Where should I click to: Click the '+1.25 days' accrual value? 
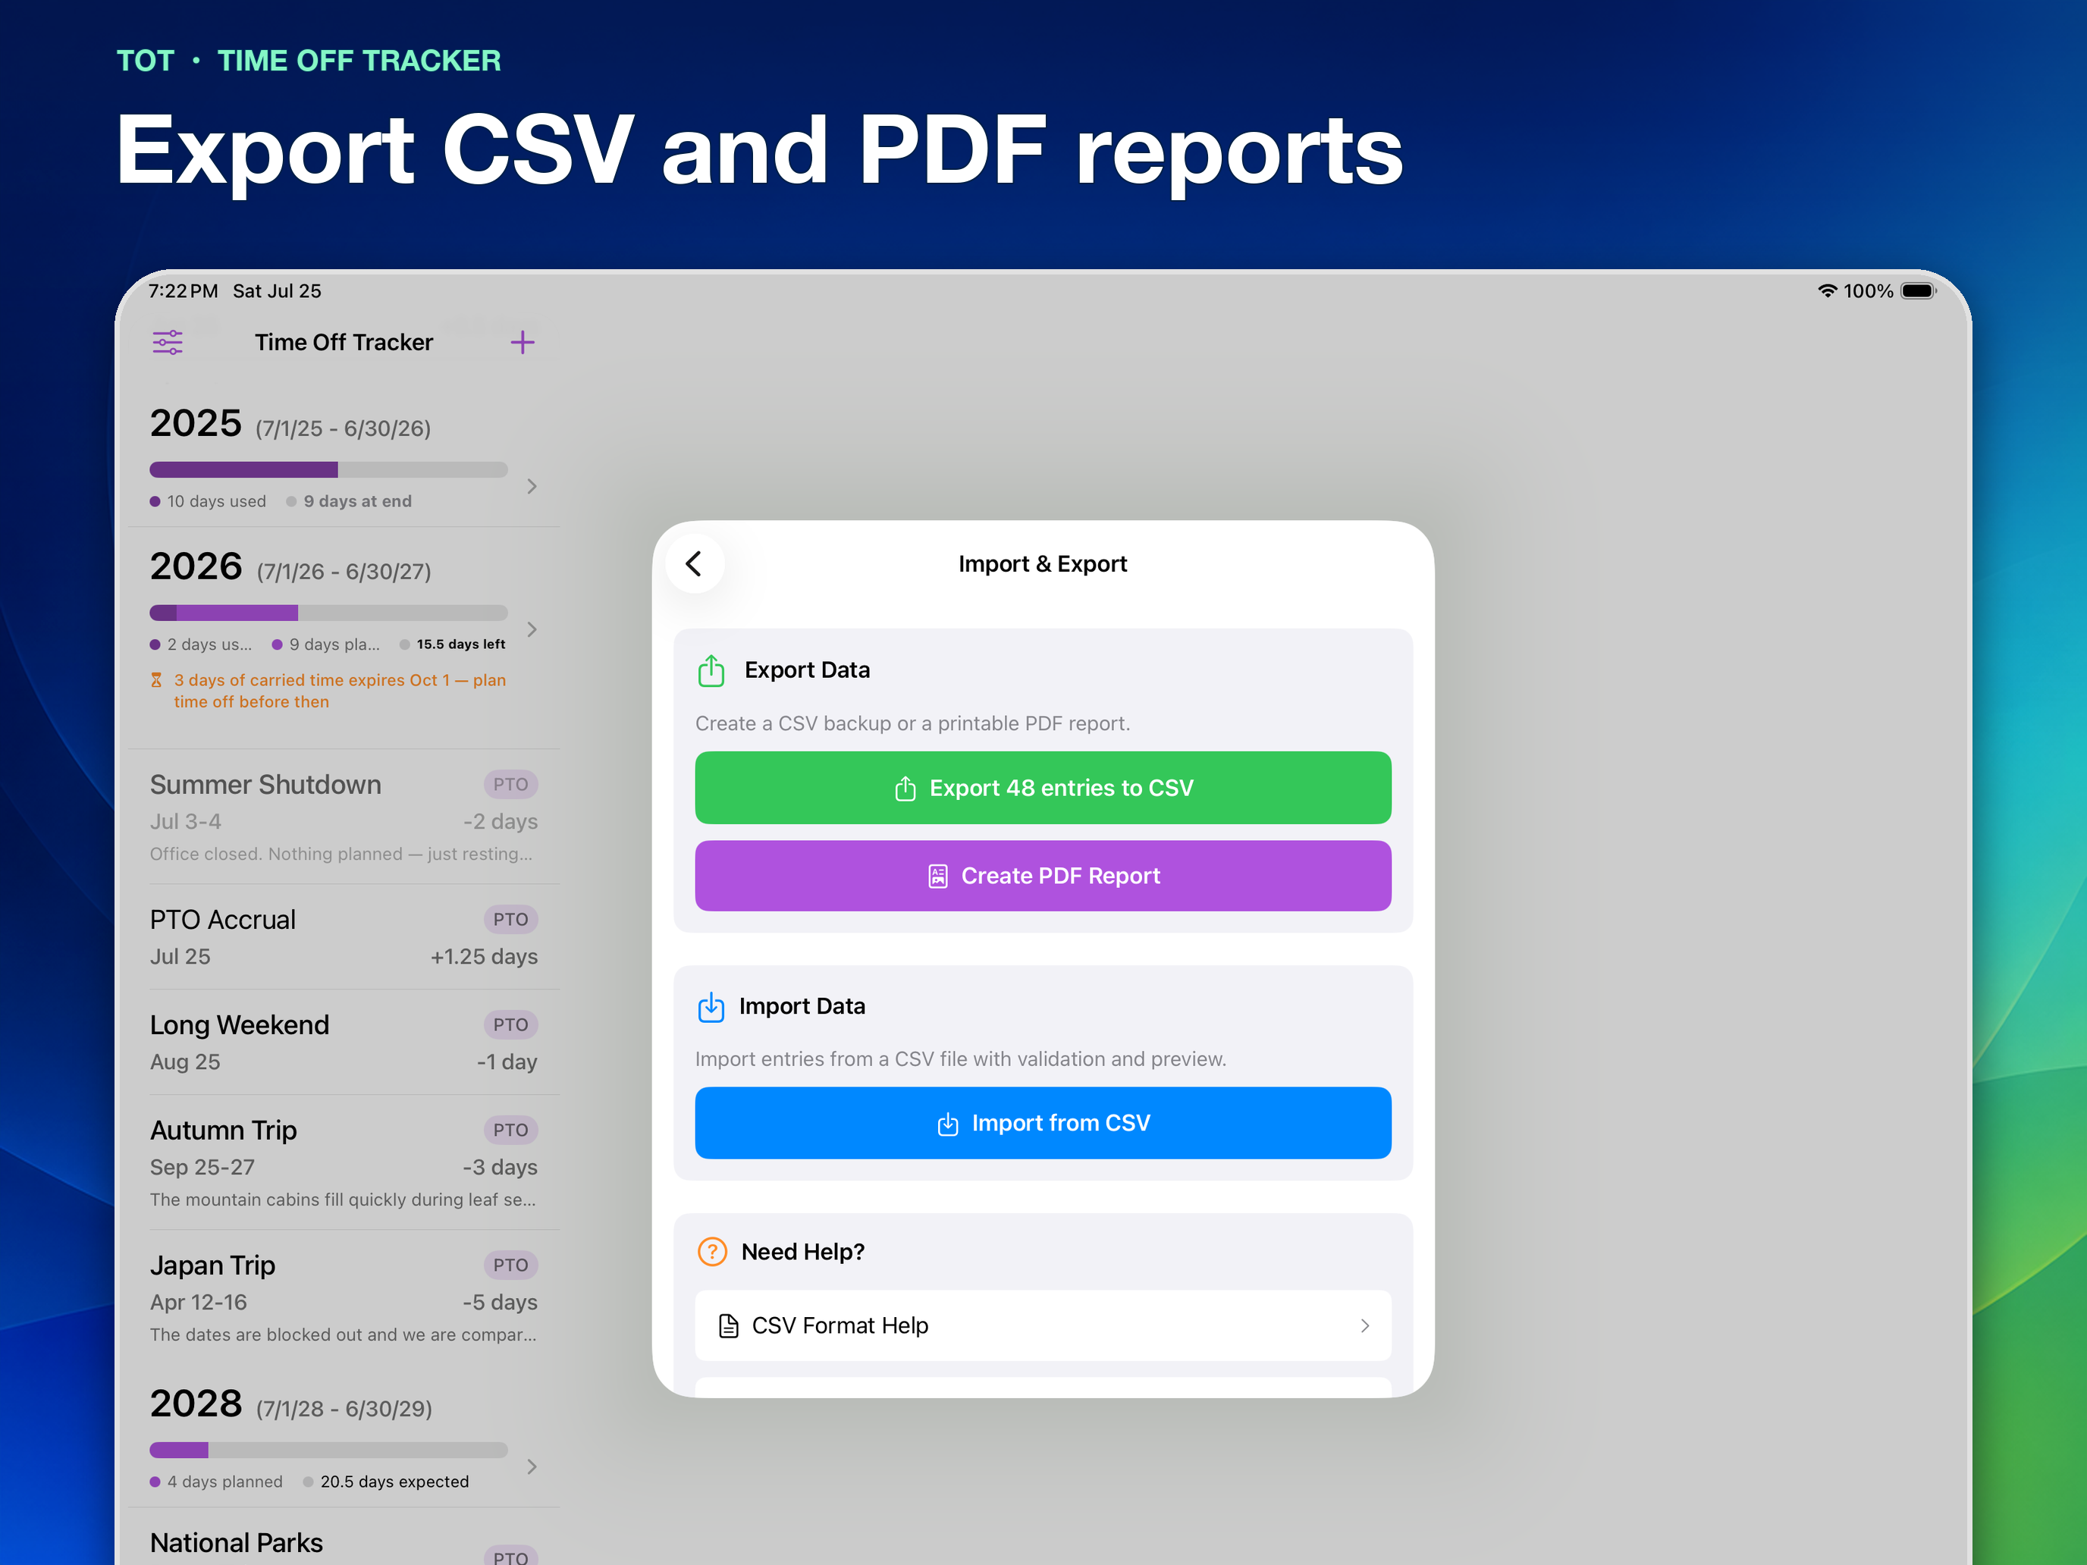point(484,957)
